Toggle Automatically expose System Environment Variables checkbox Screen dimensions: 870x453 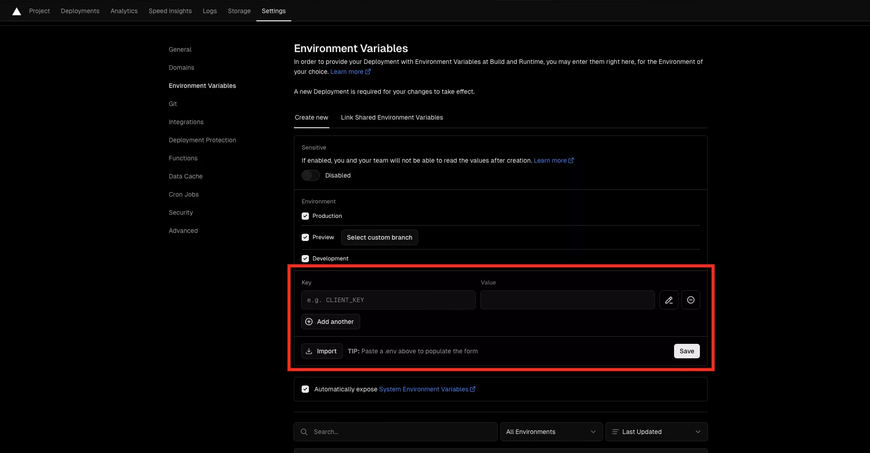click(x=305, y=389)
